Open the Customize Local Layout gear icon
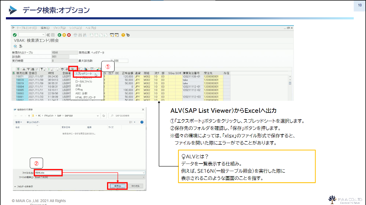This screenshot has height=205, width=366. 128,35
